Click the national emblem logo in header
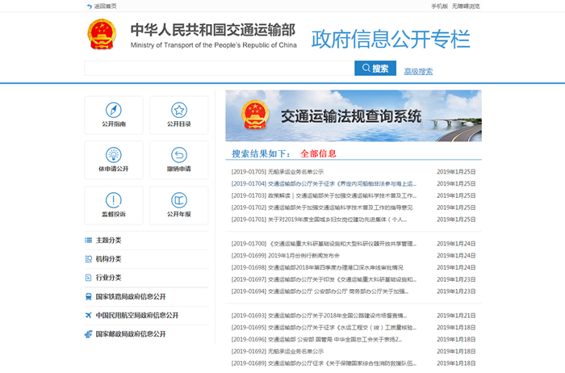 (x=102, y=34)
